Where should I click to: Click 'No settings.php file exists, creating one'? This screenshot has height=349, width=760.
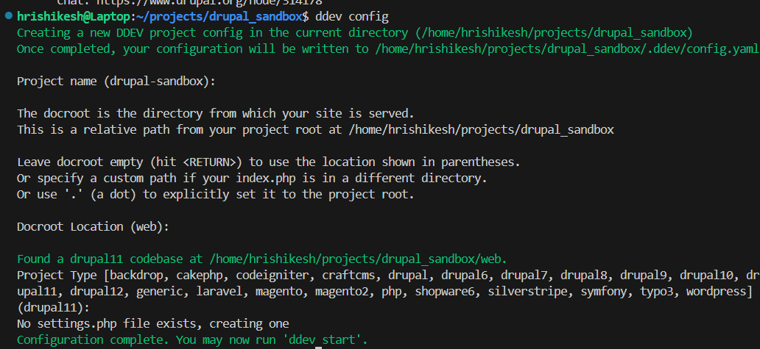click(x=152, y=324)
